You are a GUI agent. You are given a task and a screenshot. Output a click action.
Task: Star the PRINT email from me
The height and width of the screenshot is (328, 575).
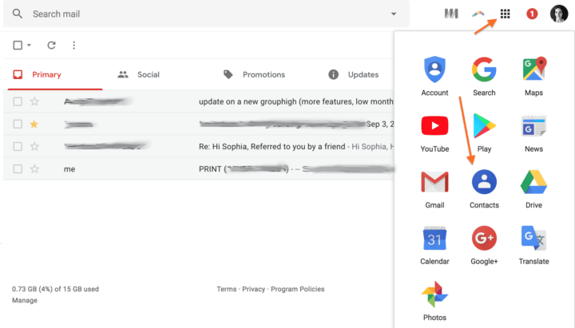coord(34,169)
